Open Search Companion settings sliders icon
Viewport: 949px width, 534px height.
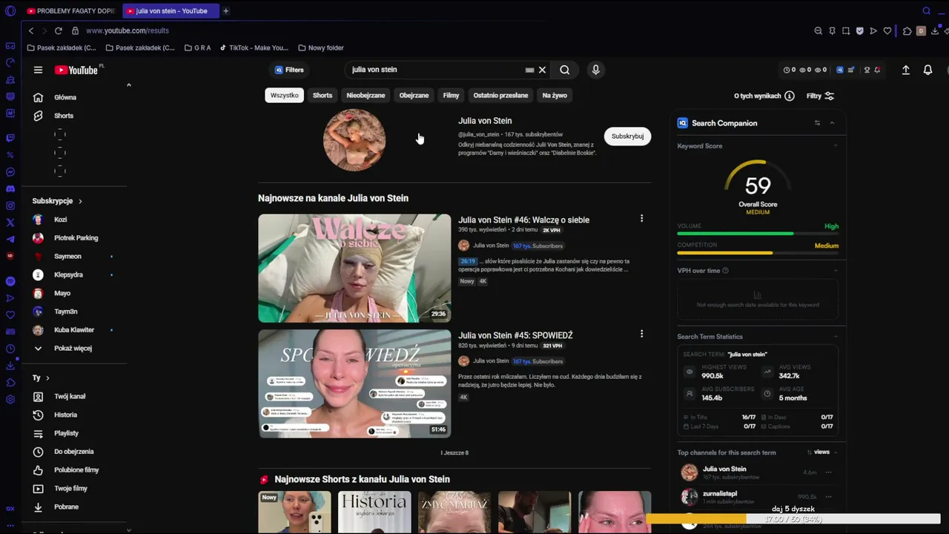pyautogui.click(x=817, y=123)
